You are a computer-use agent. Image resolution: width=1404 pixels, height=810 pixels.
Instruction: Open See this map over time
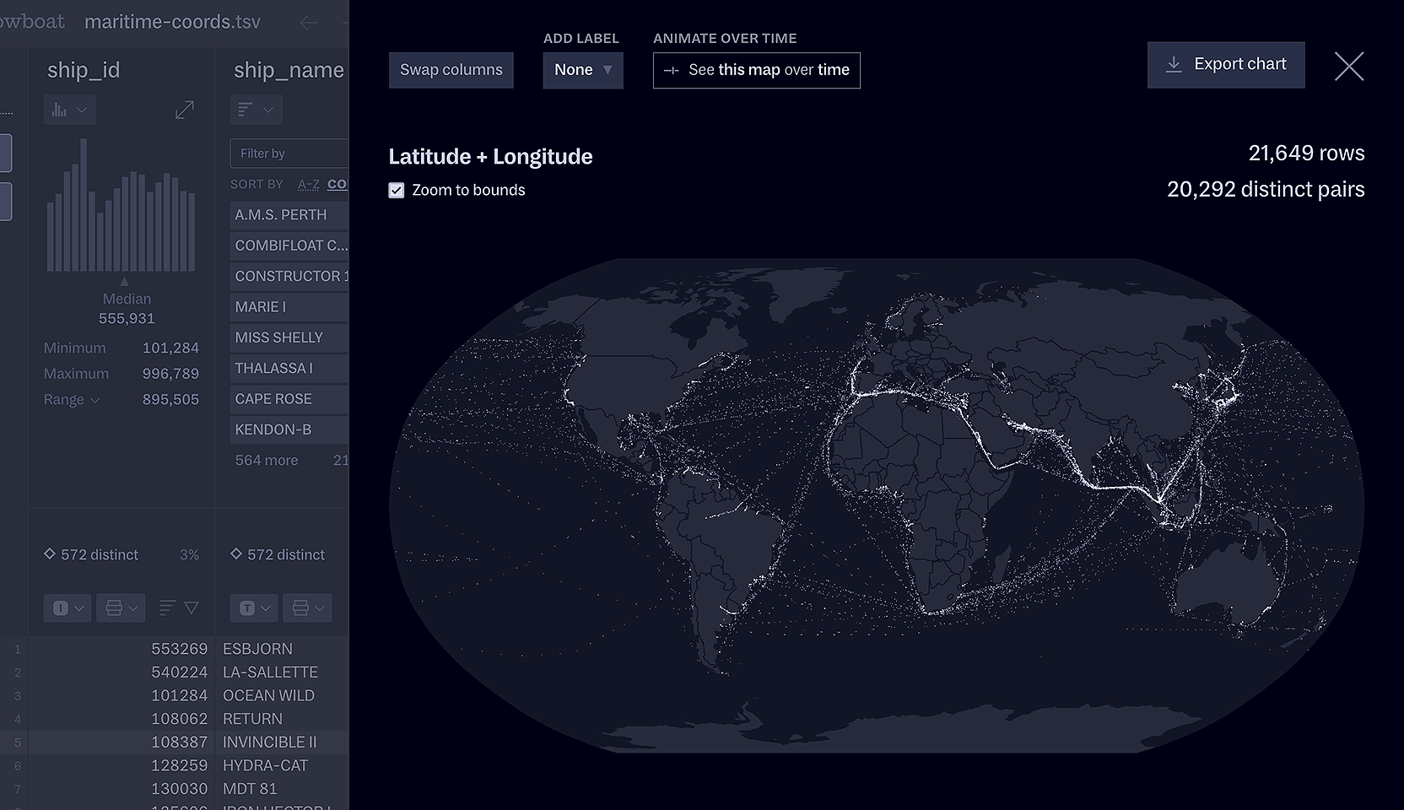[755, 70]
